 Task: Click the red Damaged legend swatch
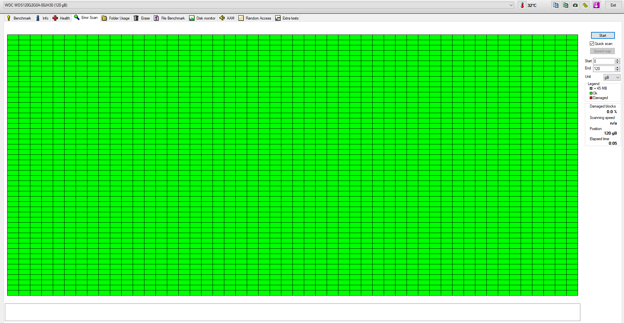(591, 98)
